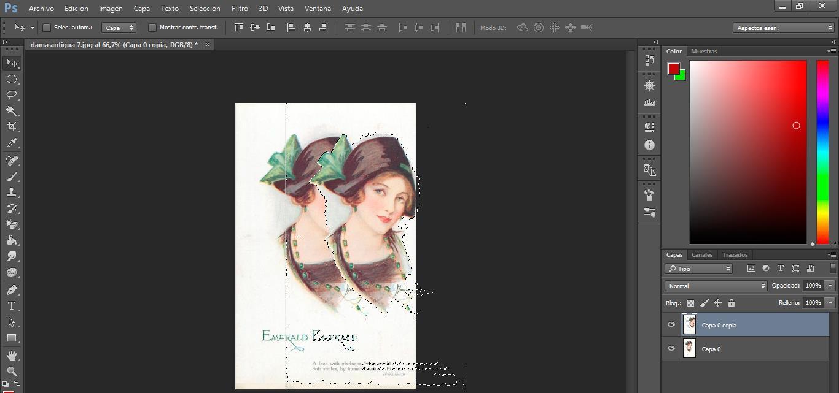Select the Eraser tool
The image size is (839, 393).
[x=11, y=224]
